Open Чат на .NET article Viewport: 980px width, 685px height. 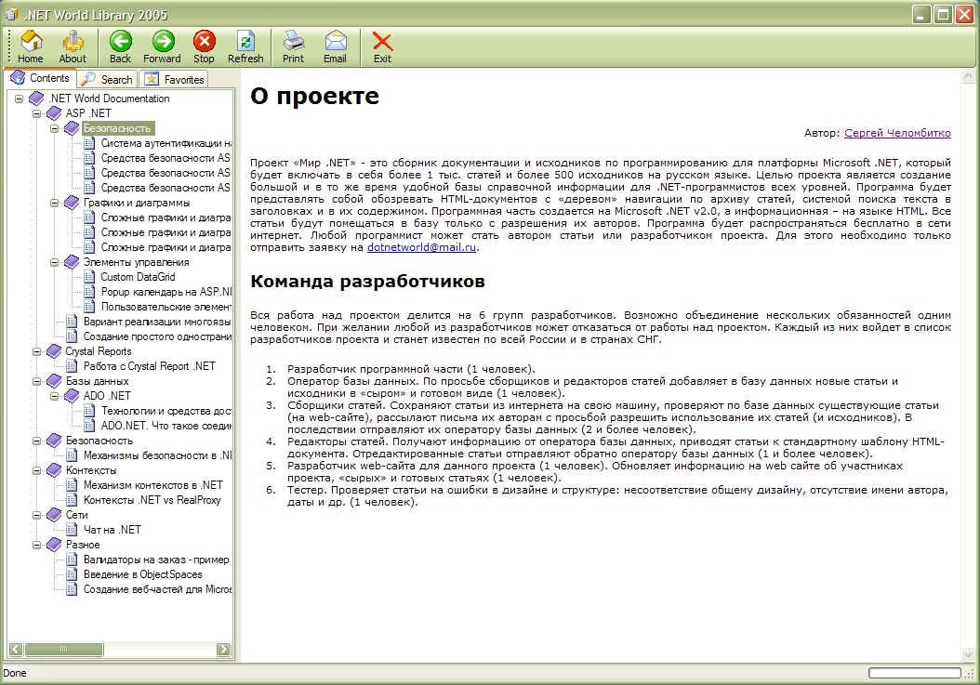coord(113,530)
